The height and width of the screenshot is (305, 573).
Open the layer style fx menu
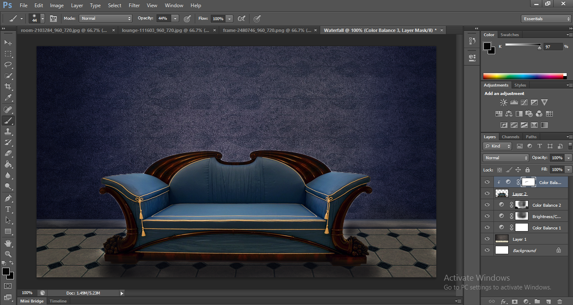click(x=504, y=301)
